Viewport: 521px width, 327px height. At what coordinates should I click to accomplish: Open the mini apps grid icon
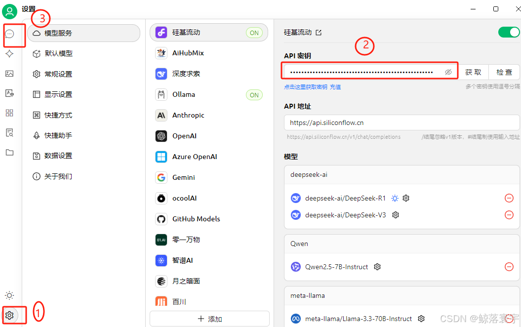pyautogui.click(x=10, y=113)
